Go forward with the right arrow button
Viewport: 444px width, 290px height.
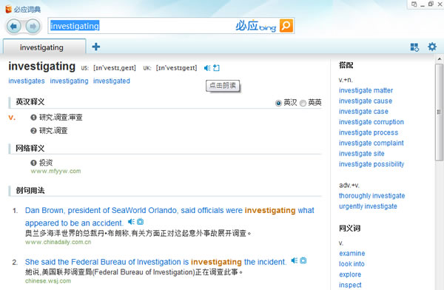click(33, 27)
